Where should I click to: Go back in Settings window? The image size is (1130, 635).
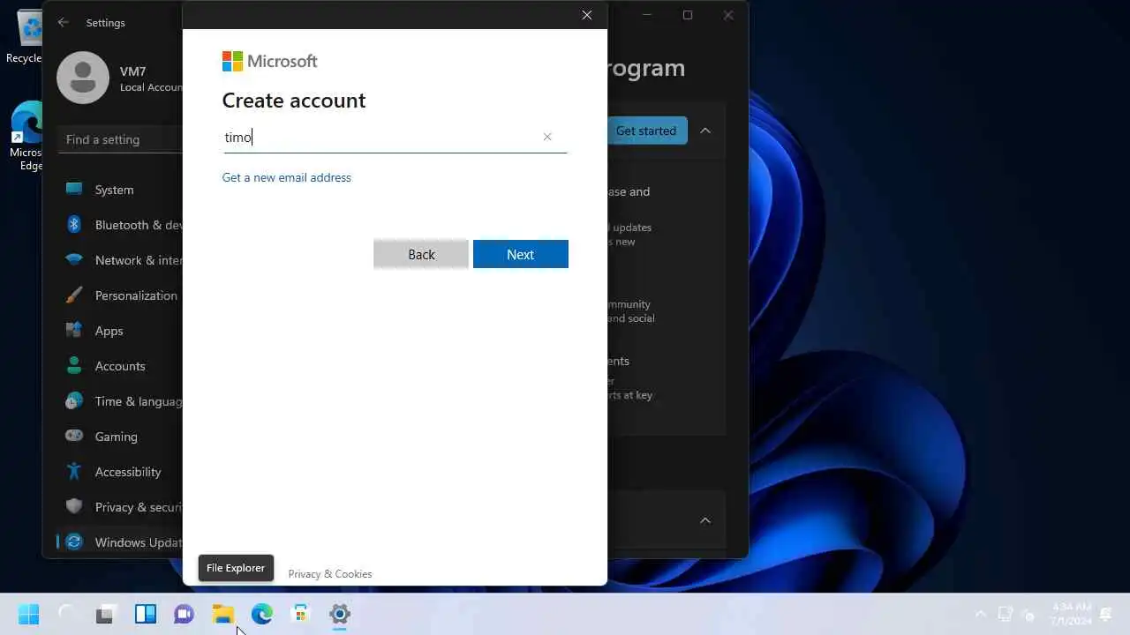pyautogui.click(x=63, y=22)
